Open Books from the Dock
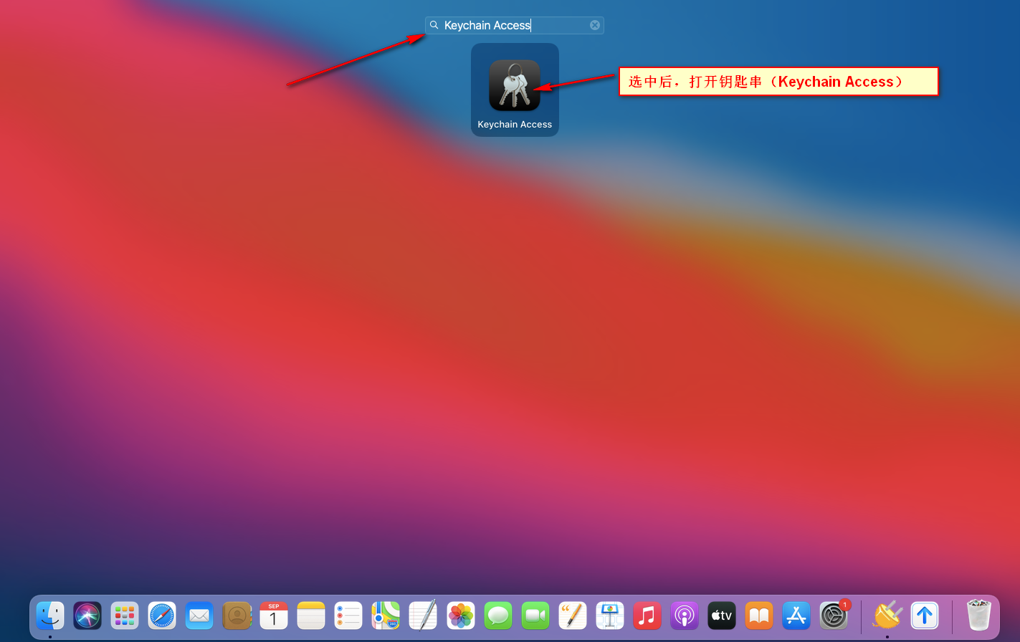The height and width of the screenshot is (642, 1020). pyautogui.click(x=759, y=615)
